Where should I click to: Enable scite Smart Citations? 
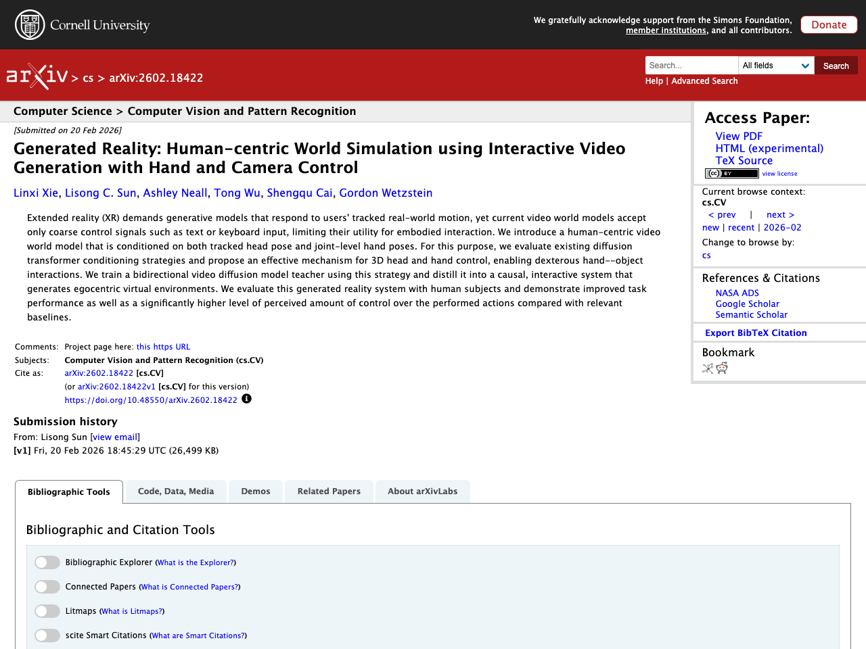click(47, 635)
